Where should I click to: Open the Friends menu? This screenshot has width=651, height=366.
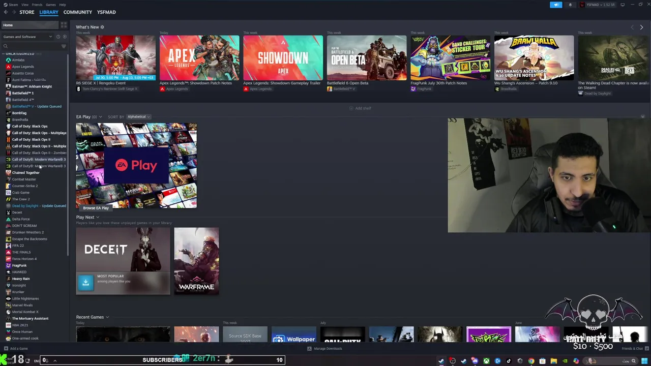click(x=37, y=5)
